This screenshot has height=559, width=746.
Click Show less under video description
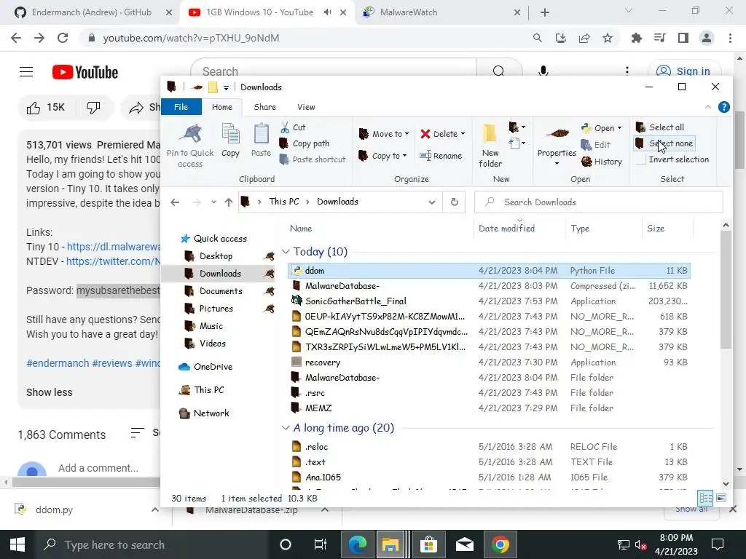tap(50, 392)
